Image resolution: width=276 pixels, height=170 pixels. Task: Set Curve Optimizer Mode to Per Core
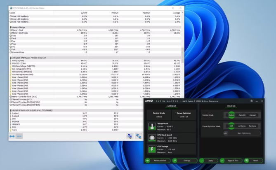[252, 126]
